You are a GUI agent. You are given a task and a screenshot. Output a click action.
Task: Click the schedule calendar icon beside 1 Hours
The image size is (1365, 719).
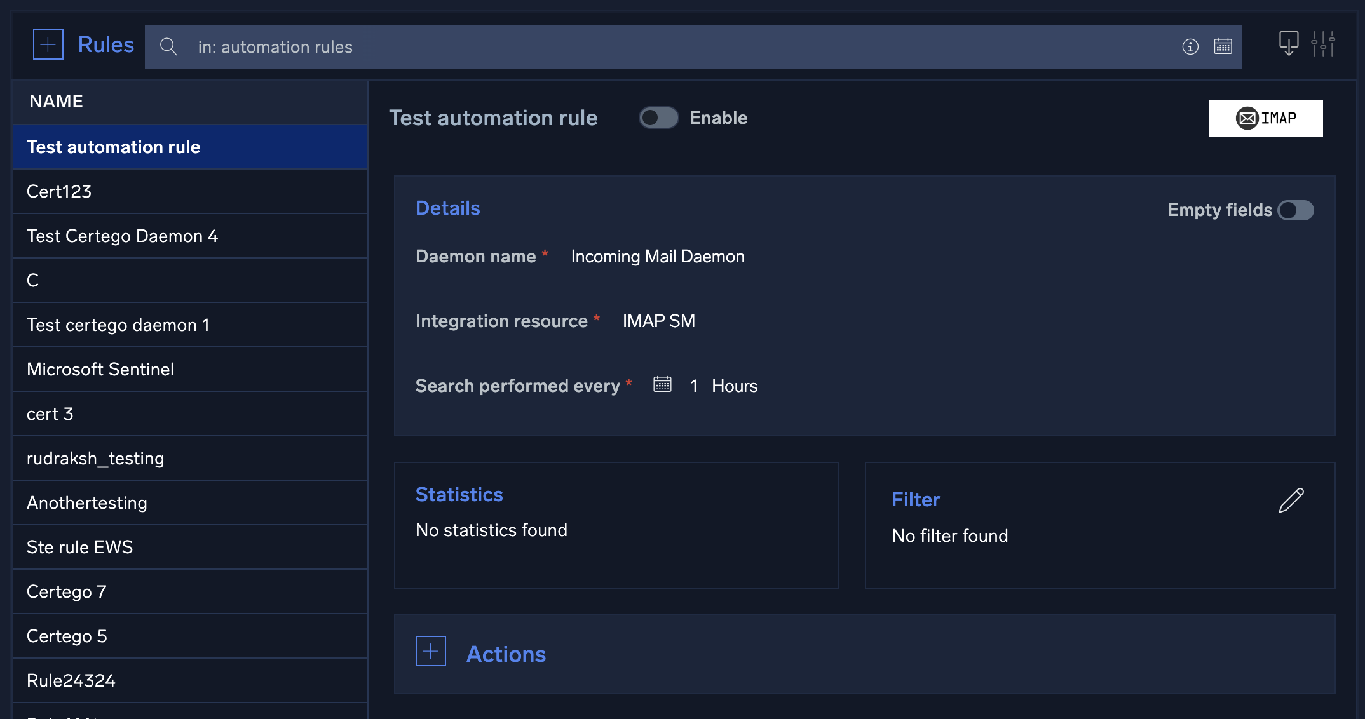[662, 384]
